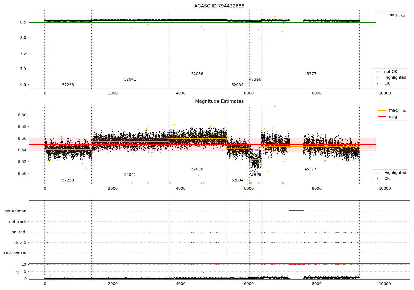Click obsid label 52036 in Magnitude Estimates panel

(197, 169)
